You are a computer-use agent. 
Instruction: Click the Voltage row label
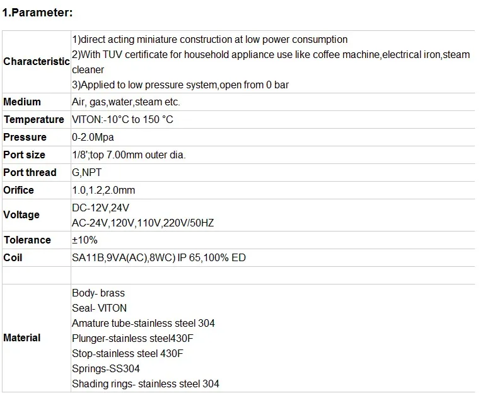[21, 215]
